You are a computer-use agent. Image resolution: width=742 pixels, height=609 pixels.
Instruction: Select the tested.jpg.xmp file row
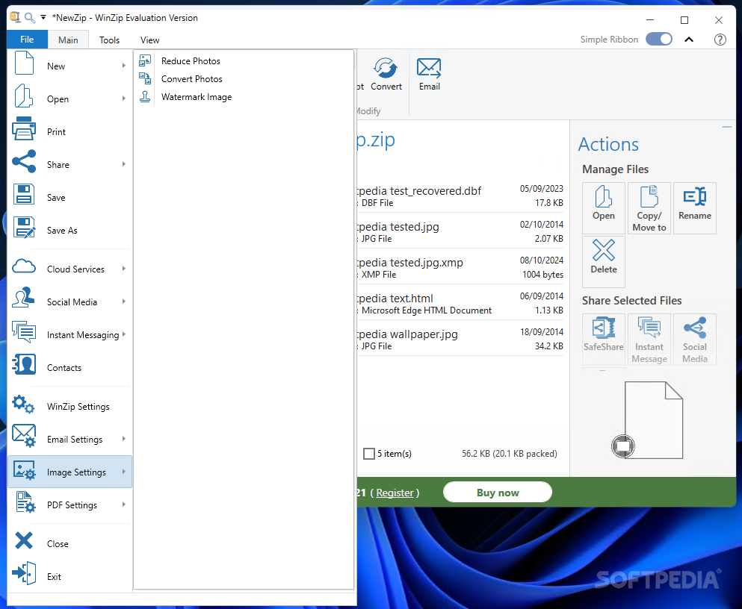click(460, 268)
